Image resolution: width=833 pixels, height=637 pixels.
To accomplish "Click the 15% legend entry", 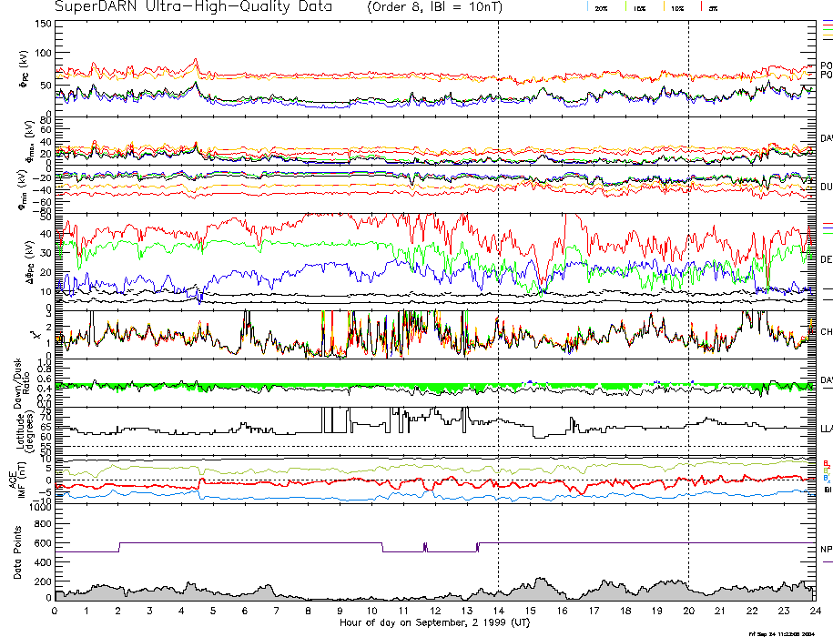I will click(x=638, y=8).
